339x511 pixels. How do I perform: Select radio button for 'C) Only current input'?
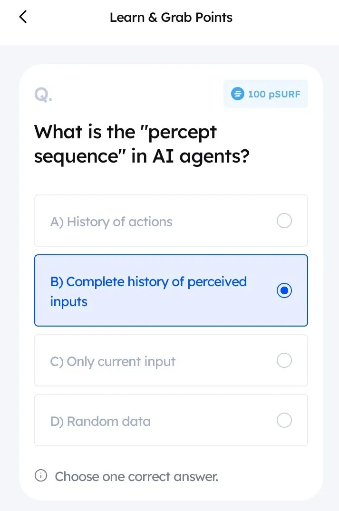284,360
